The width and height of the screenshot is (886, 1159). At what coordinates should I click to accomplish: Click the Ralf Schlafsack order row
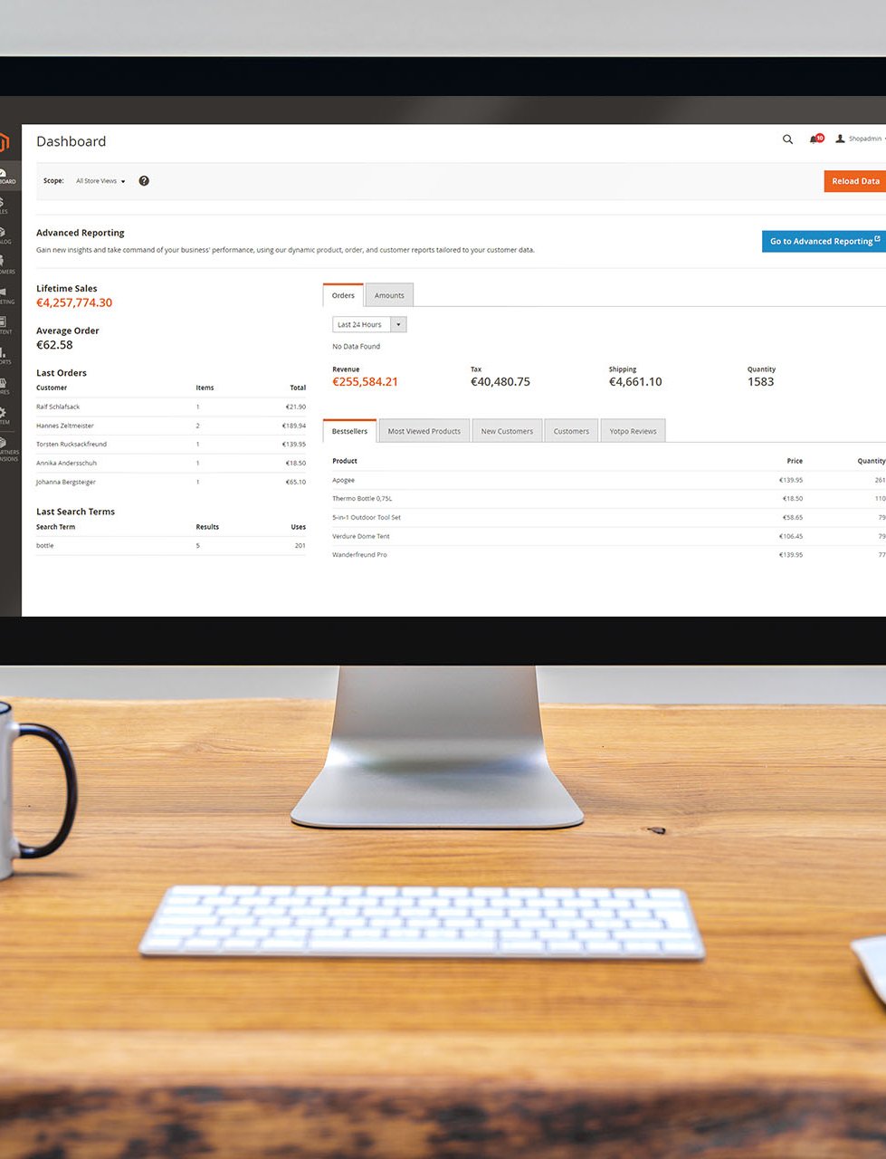click(x=171, y=407)
